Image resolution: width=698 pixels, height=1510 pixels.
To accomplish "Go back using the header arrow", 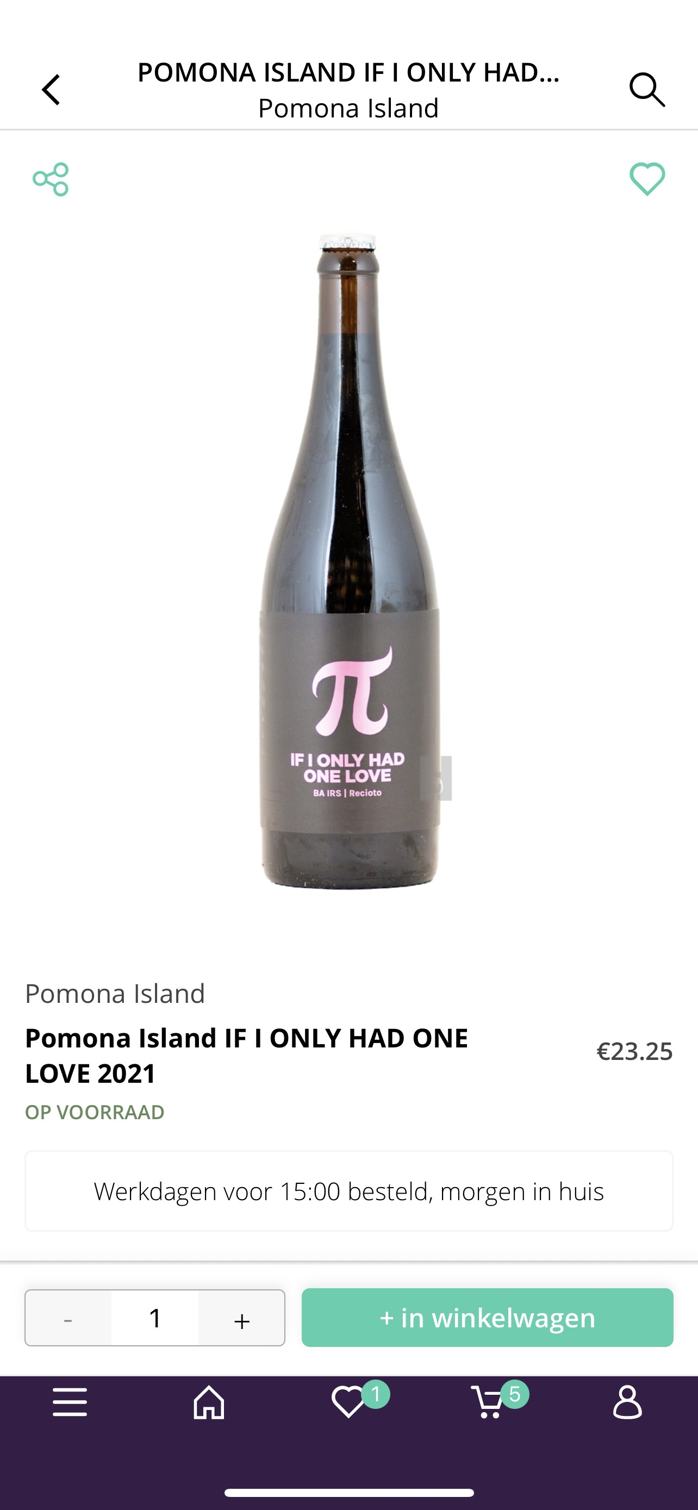I will click(51, 90).
